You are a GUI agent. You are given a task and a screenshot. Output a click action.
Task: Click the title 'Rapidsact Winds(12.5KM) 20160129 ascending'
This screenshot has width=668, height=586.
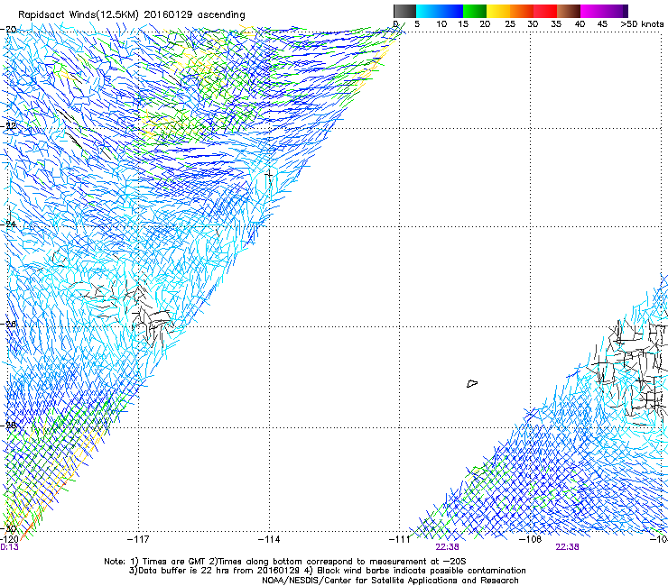coord(132,15)
